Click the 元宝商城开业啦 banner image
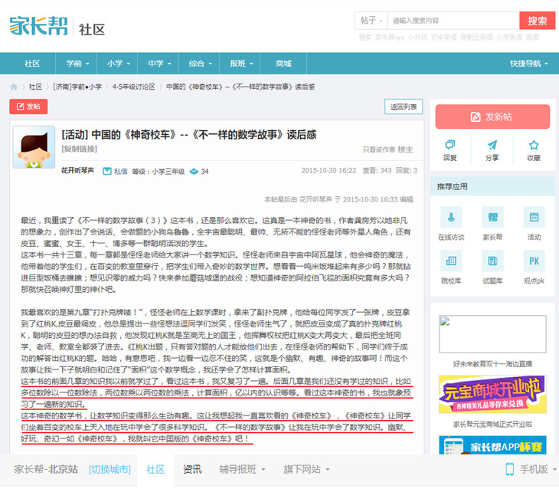Screen dimensions: 559x489 [492, 394]
